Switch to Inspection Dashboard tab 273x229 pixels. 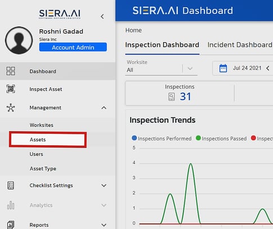coord(162,45)
